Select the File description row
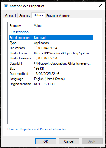 [x=51, y=38]
